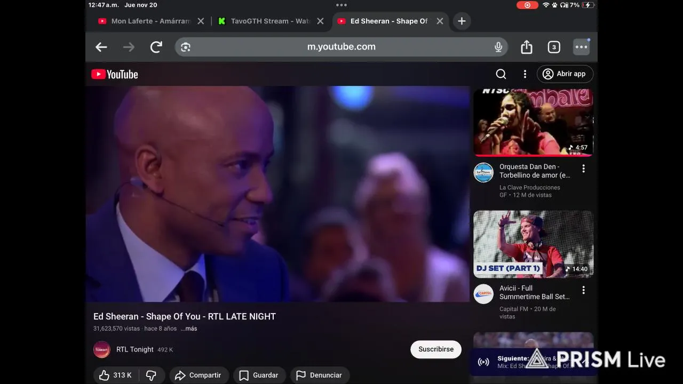Click the video title Ed Sheeran - Shape Of You
Screen dimensions: 683x384
[185, 316]
